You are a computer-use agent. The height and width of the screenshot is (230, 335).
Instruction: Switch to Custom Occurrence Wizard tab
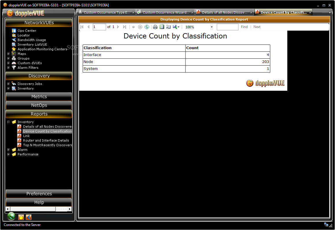coord(166,12)
